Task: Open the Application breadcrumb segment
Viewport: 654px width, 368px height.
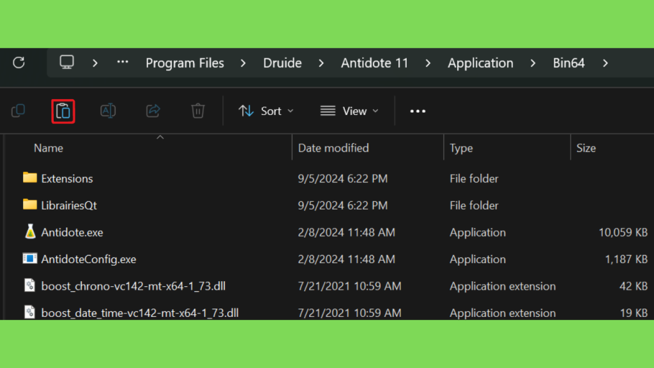Action: click(480, 63)
